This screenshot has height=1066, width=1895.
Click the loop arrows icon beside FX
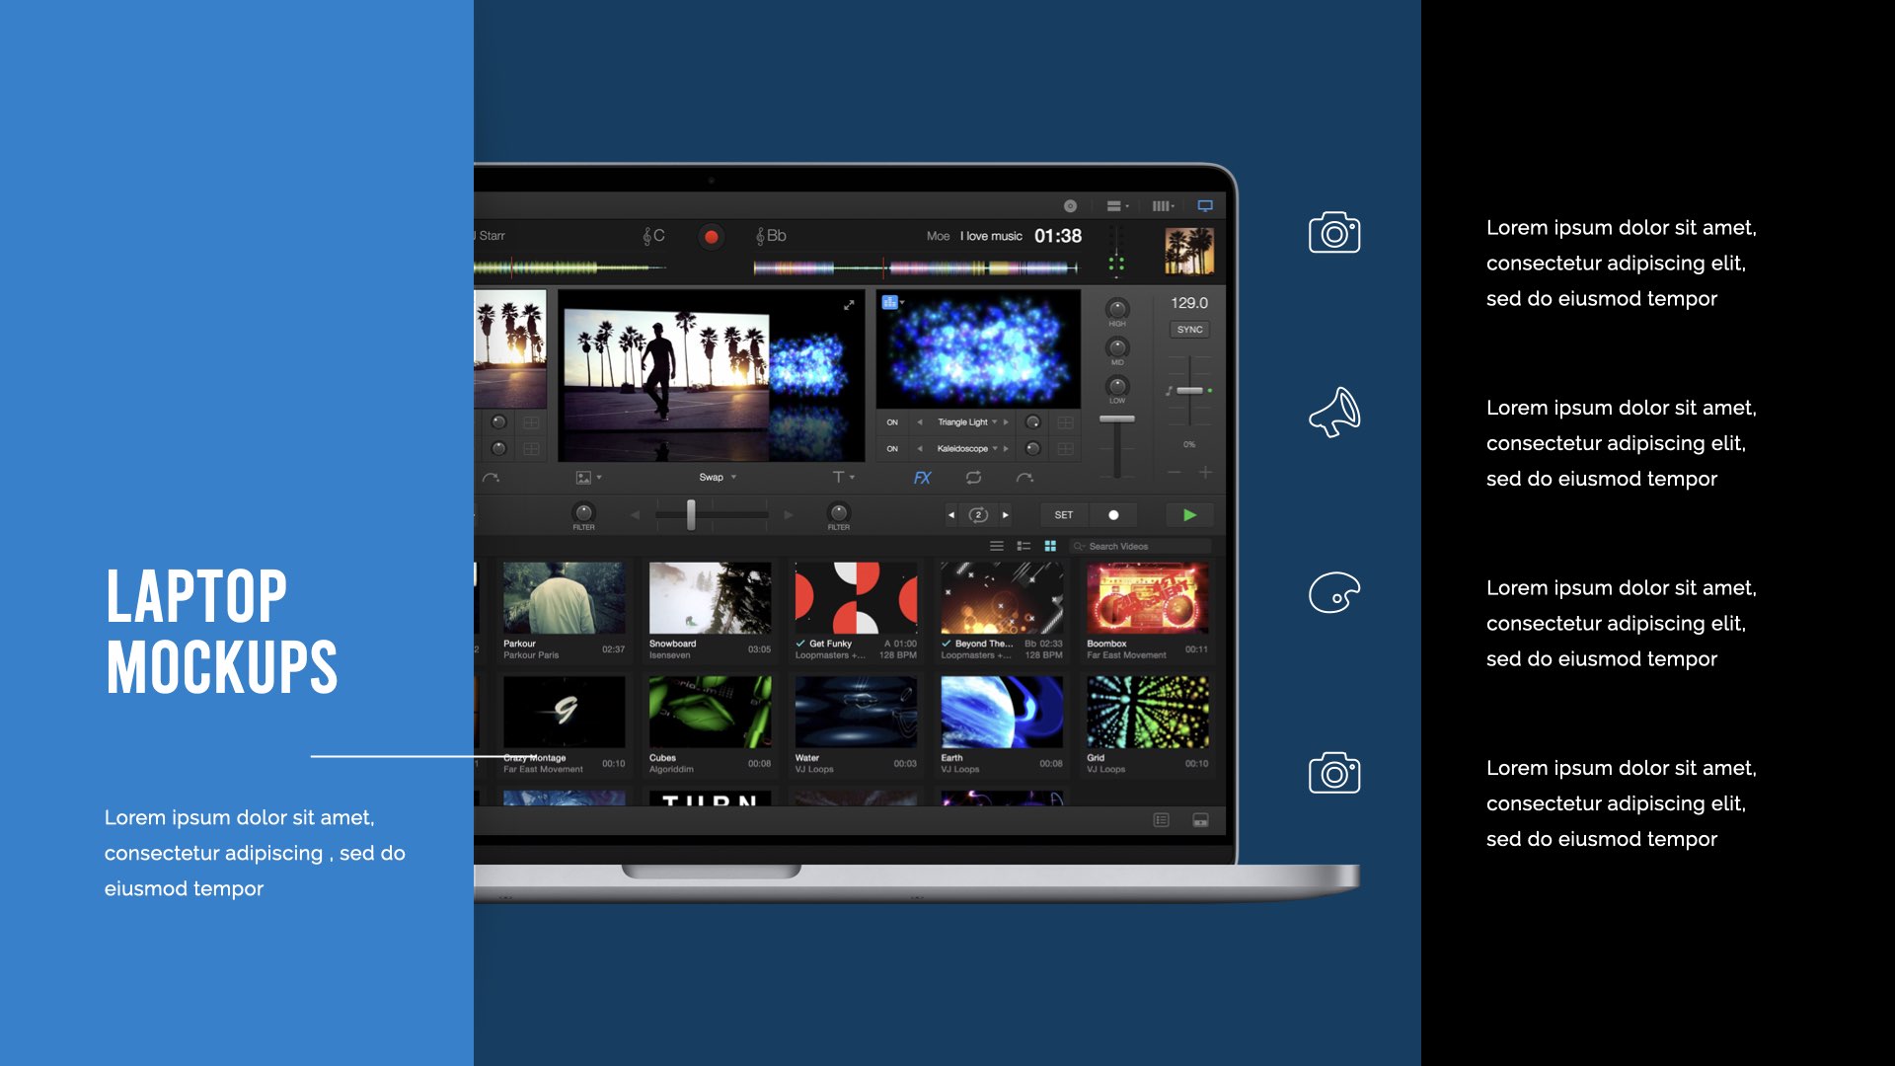(x=973, y=478)
